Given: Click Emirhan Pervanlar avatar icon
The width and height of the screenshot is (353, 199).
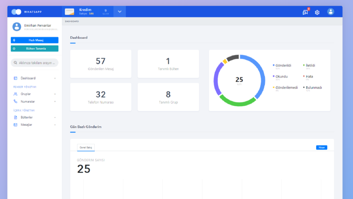Looking at the screenshot, I should point(16,27).
